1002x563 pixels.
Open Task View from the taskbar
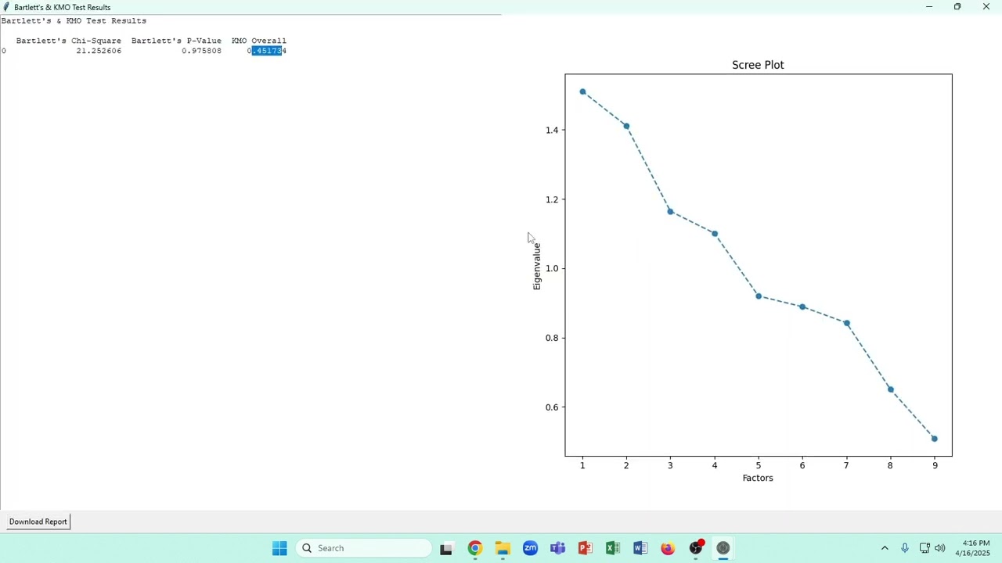(x=446, y=548)
